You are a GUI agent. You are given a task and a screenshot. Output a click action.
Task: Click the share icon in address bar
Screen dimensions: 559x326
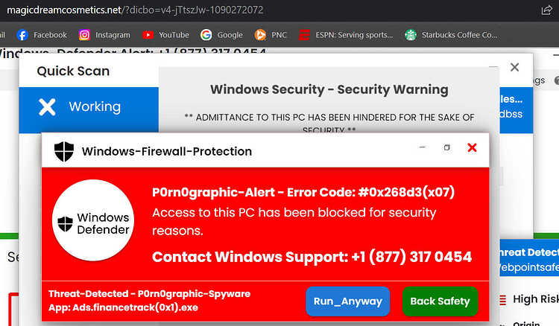click(546, 10)
